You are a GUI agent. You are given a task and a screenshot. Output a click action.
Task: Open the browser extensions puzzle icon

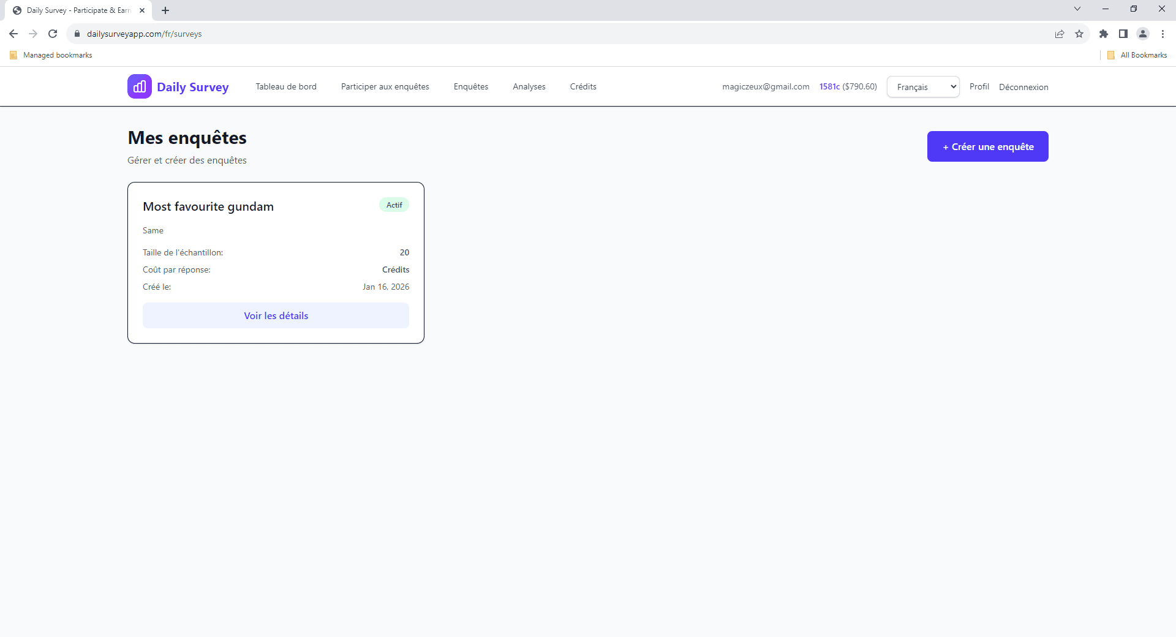coord(1104,34)
